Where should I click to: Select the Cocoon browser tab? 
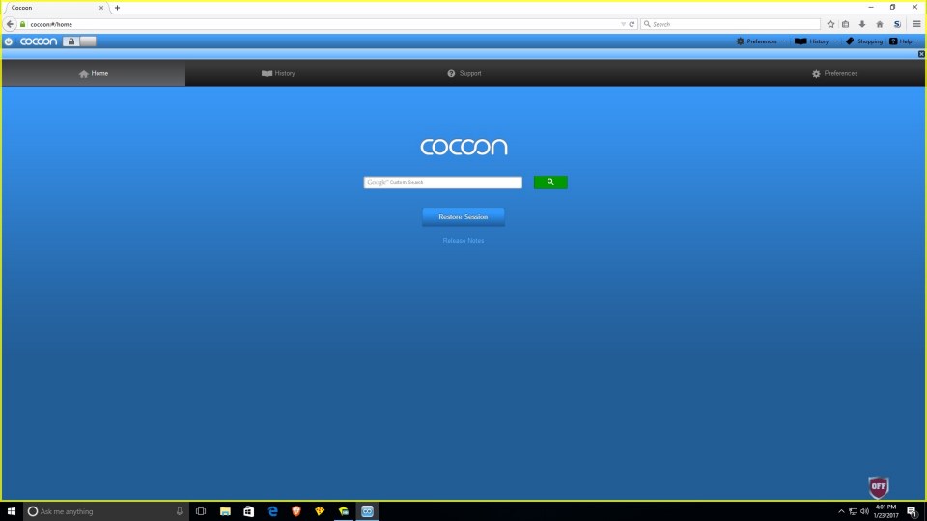click(x=56, y=8)
